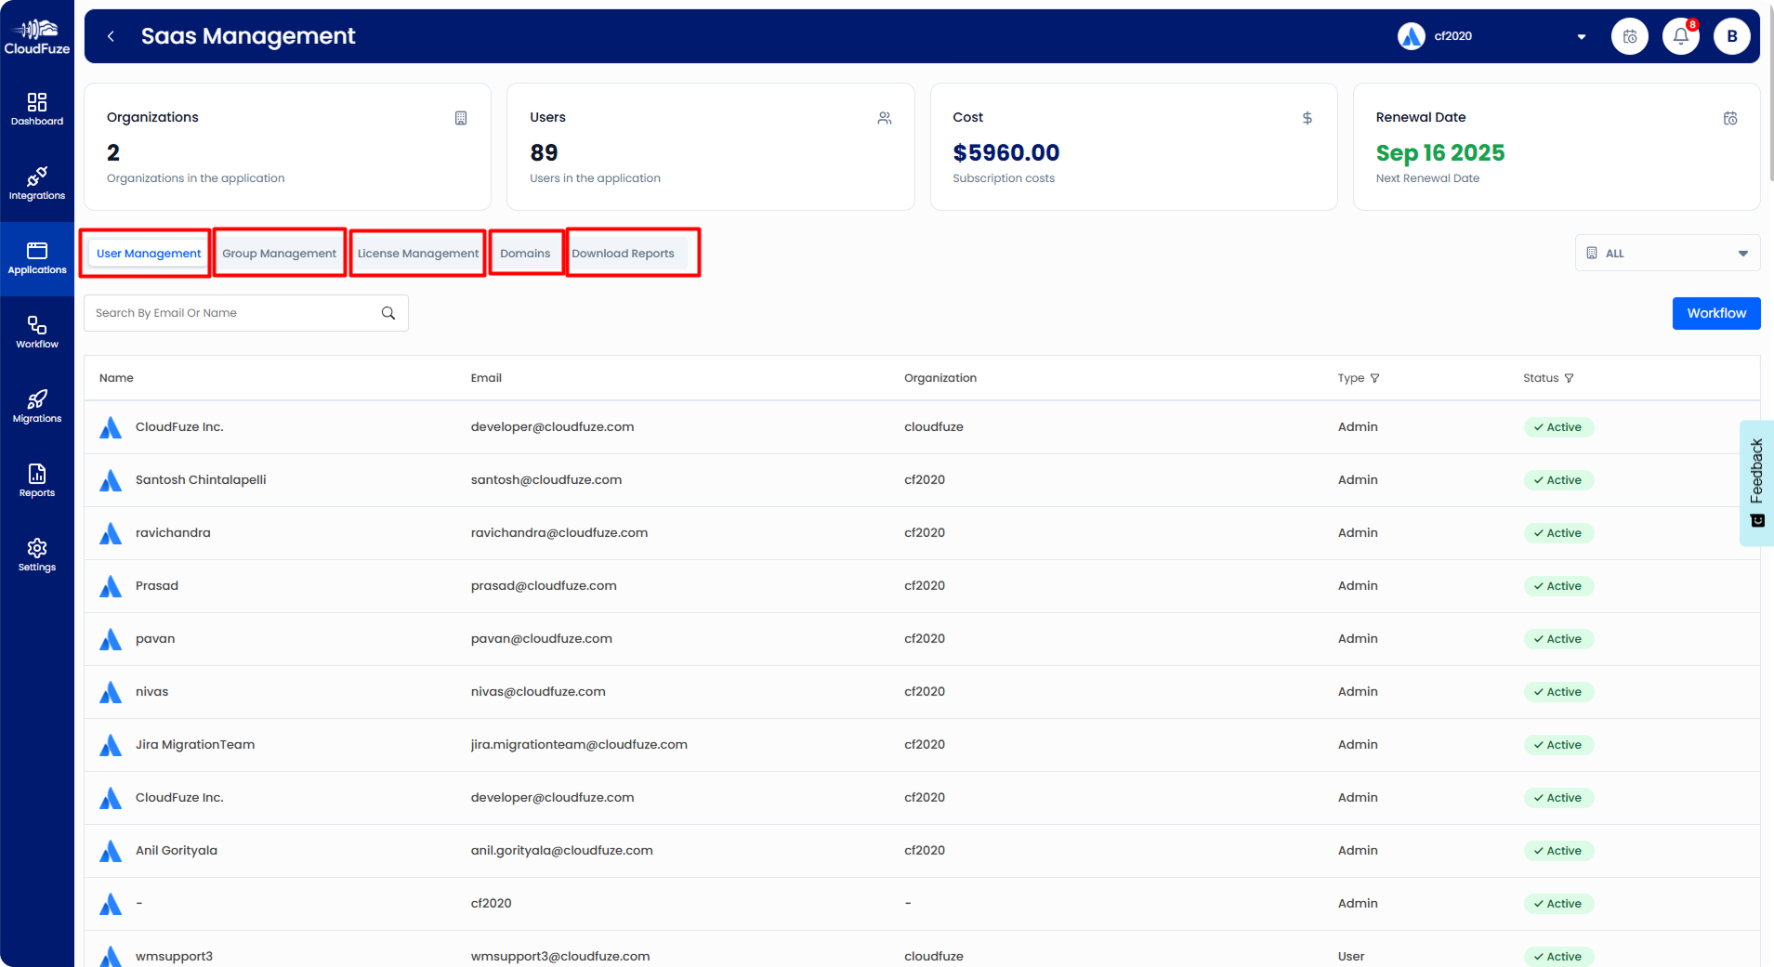1774x967 pixels.
Task: Open the notifications bell
Action: (1681, 36)
